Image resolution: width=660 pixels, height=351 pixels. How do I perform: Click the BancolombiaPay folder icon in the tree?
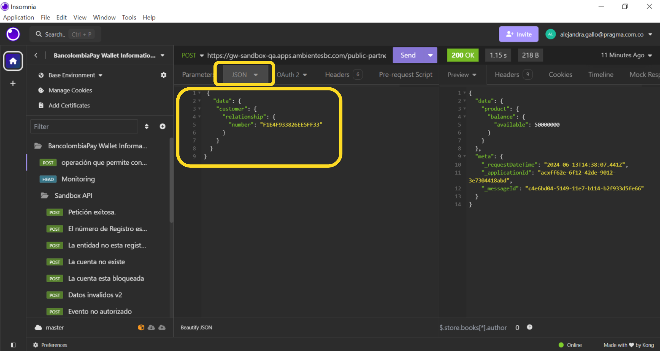(38, 146)
